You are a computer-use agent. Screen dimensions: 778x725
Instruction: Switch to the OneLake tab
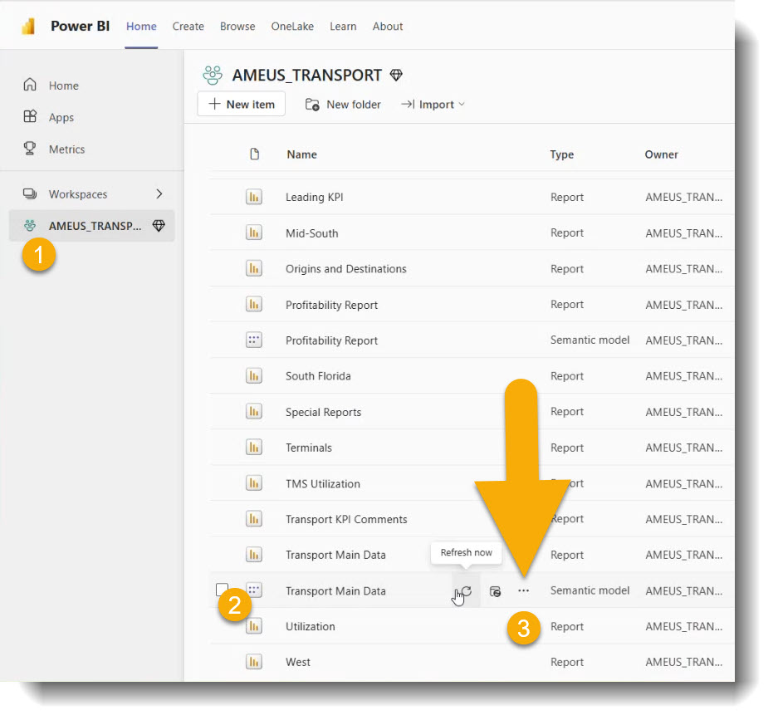(x=292, y=27)
